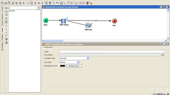Image resolution: width=170 pixels, height=95 pixels.
Task: Click the Delete X toolbar icon
Action: point(24,3)
